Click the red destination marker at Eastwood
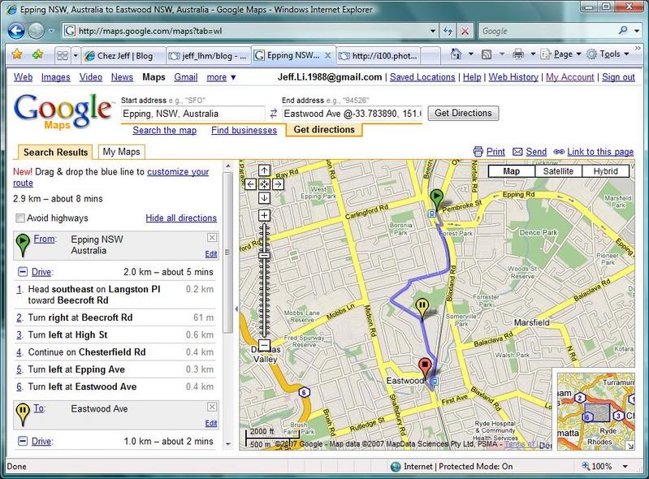This screenshot has height=479, width=649. pyautogui.click(x=424, y=367)
